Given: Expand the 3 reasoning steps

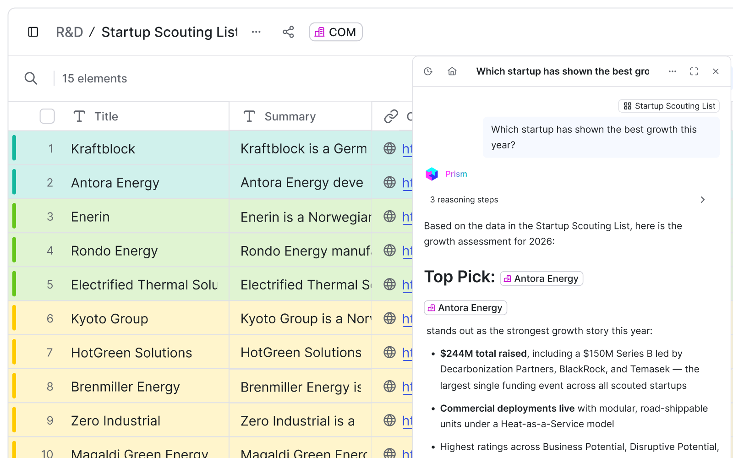Looking at the screenshot, I should (x=567, y=200).
